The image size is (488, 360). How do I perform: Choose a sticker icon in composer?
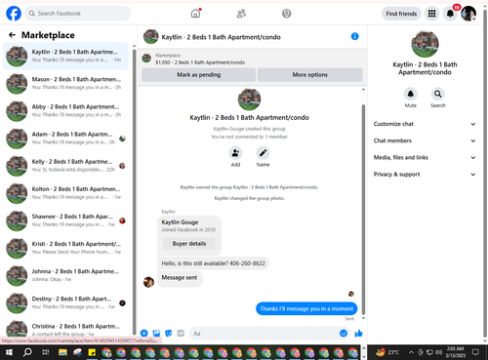168,333
